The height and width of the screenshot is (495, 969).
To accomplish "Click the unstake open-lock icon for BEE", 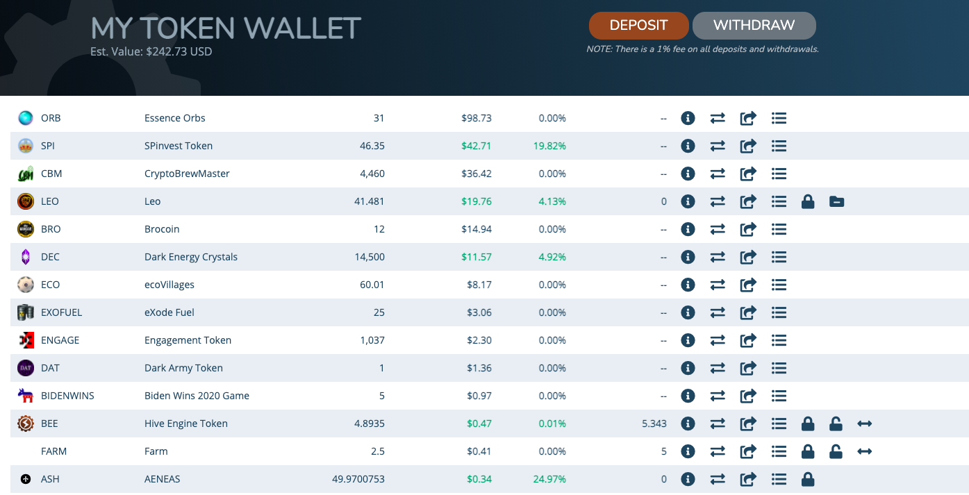I will (x=836, y=423).
